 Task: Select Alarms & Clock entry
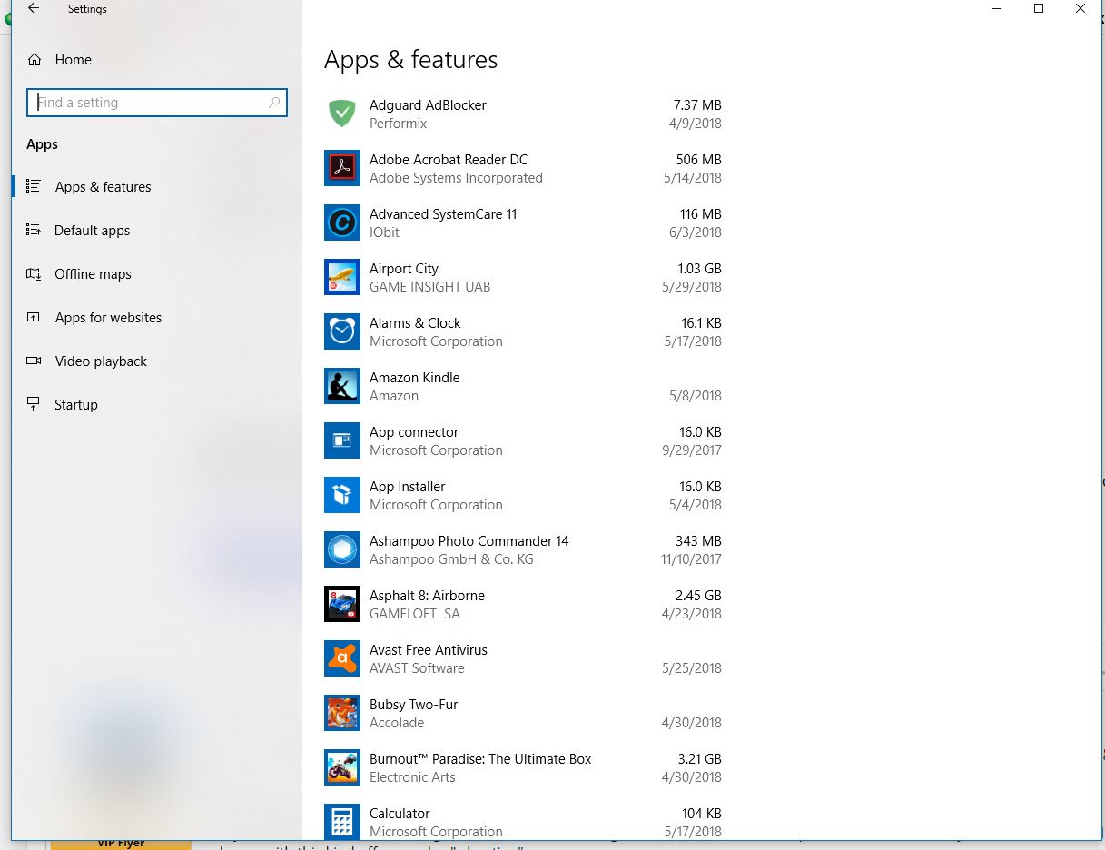click(x=523, y=331)
